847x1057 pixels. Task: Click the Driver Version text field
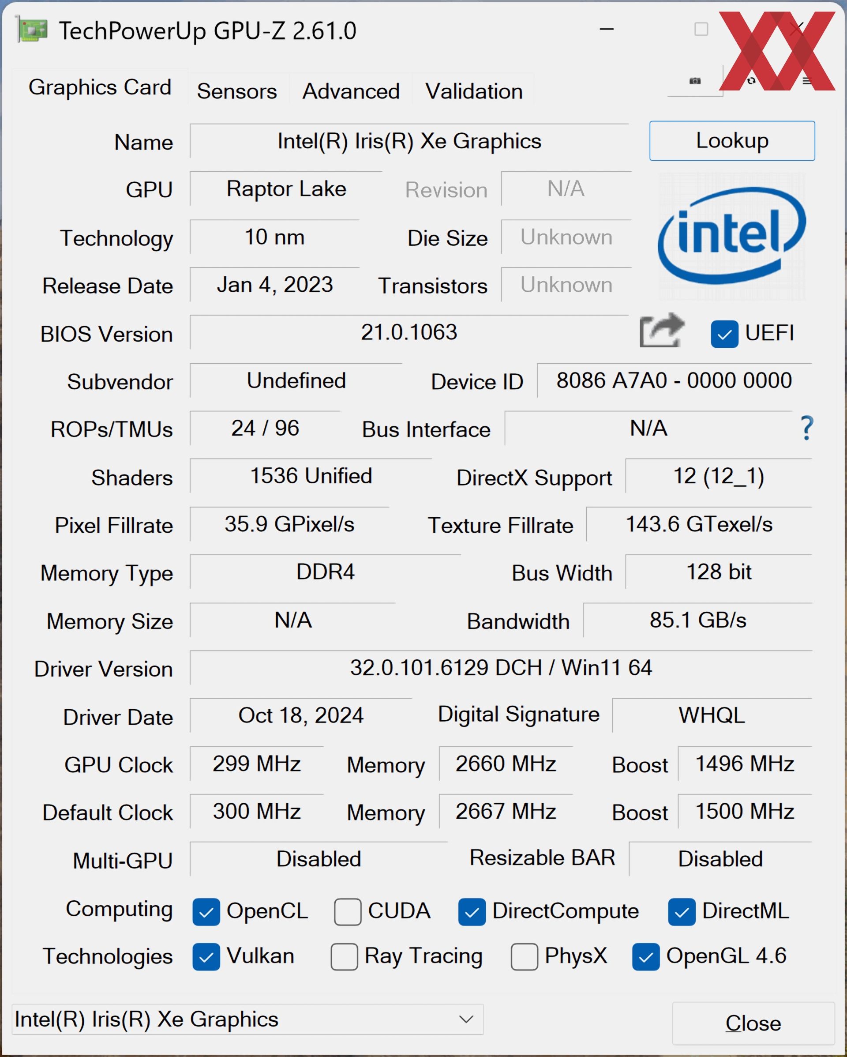[500, 668]
